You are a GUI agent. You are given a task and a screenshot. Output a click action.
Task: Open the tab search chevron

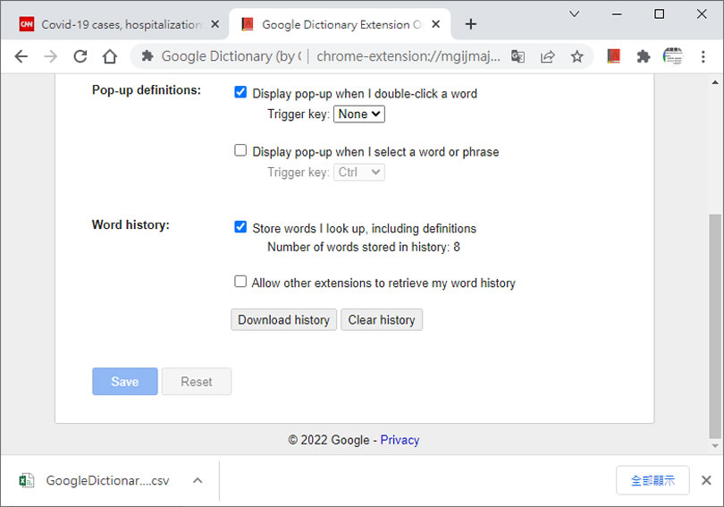click(574, 13)
